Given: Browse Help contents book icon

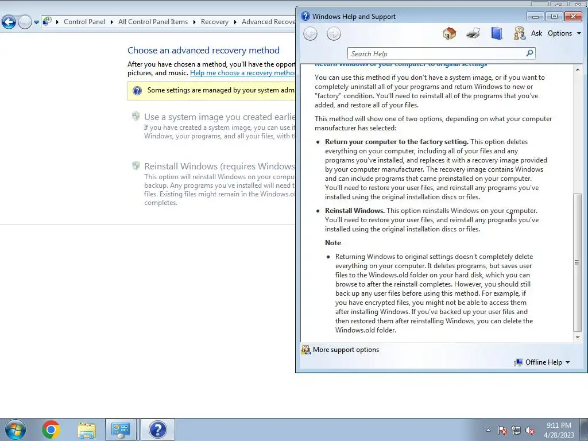Looking at the screenshot, I should click(x=497, y=33).
